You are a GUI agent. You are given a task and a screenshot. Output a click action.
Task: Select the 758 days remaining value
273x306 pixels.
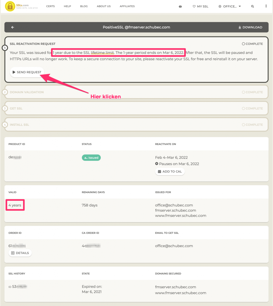pyautogui.click(x=90, y=205)
